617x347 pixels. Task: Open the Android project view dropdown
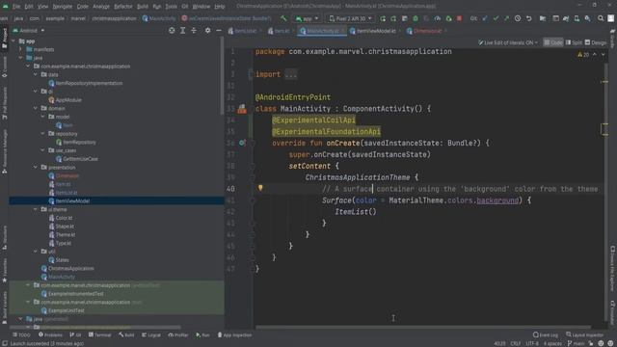click(29, 30)
